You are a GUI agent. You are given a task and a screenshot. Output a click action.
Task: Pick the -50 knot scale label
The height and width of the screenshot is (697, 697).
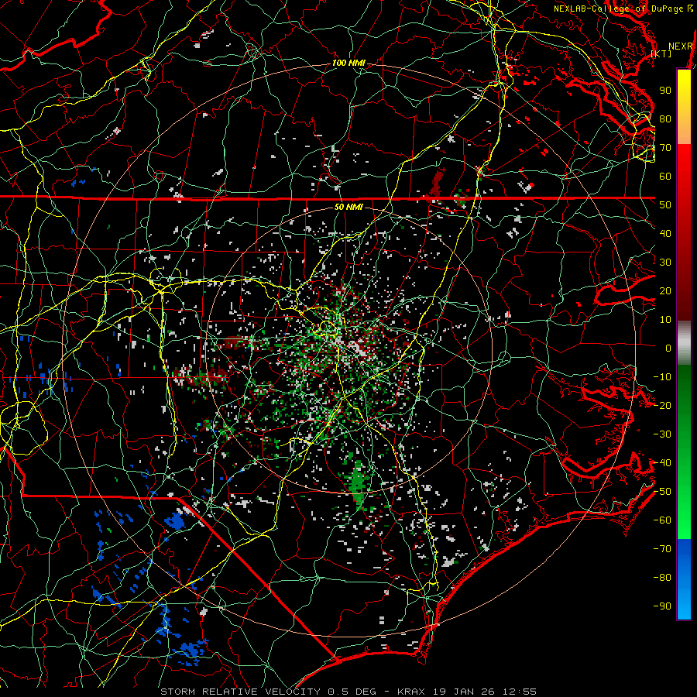click(x=662, y=492)
